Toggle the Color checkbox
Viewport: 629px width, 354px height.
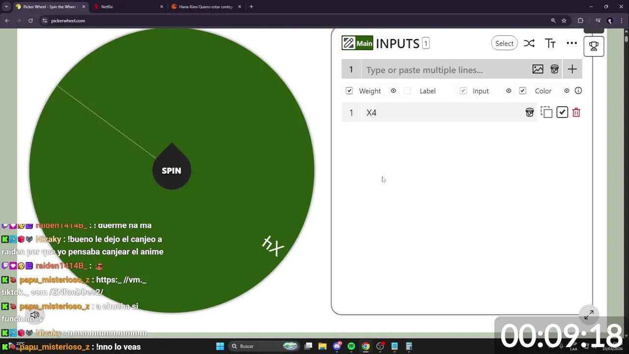522,91
